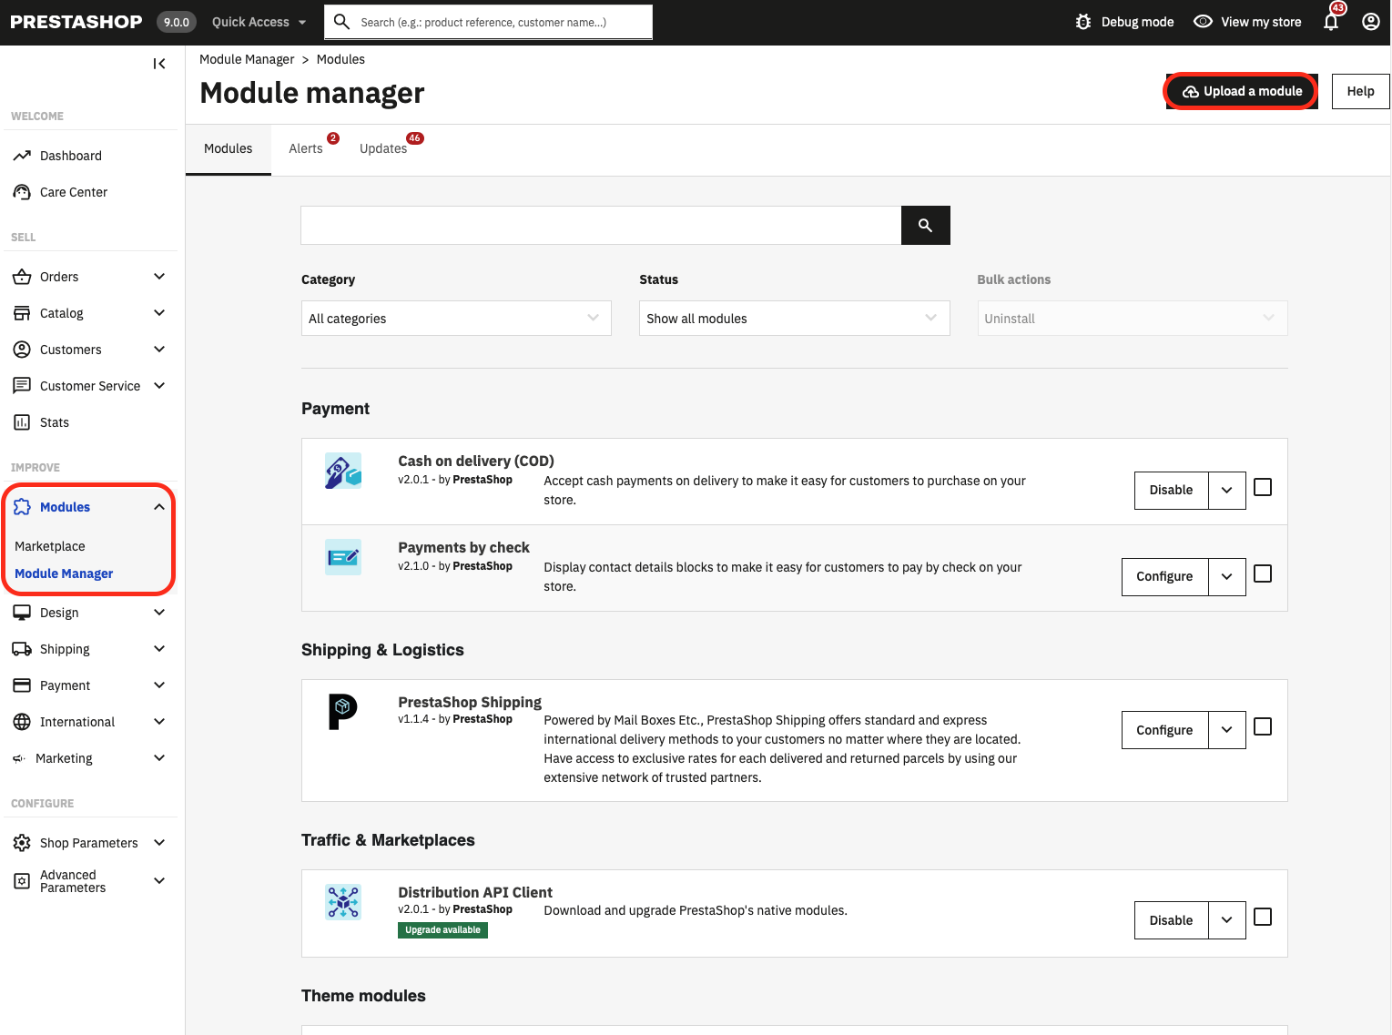This screenshot has width=1392, height=1035.
Task: Click the 9.0.0 version badge
Action: [177, 22]
